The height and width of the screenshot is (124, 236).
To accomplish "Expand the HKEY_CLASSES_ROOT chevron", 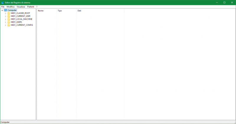I will 5,13.
